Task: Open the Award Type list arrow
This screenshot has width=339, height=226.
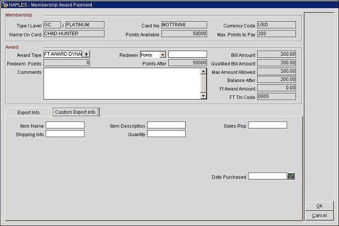Action: [86, 54]
